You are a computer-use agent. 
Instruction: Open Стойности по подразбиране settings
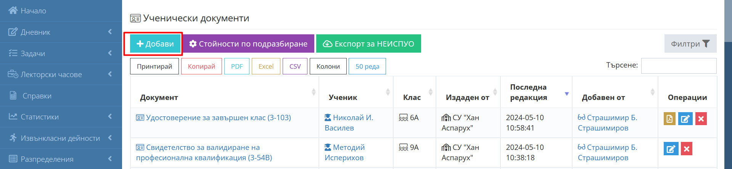(x=248, y=44)
